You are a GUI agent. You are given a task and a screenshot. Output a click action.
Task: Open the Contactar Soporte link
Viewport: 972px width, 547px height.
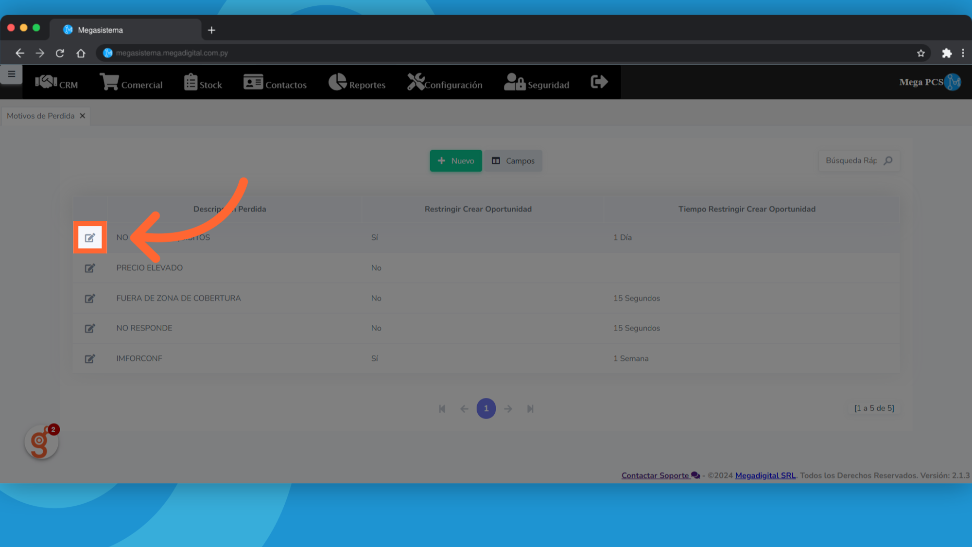[x=660, y=476]
